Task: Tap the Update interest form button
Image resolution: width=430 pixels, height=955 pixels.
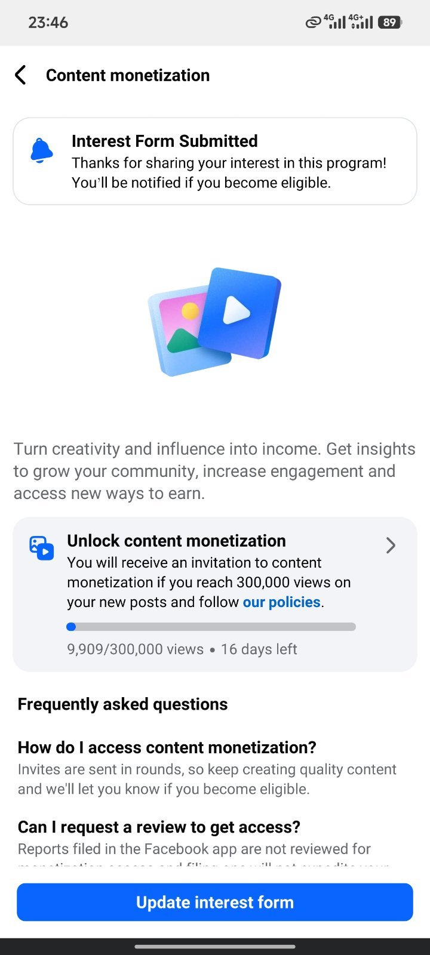Action: [215, 902]
